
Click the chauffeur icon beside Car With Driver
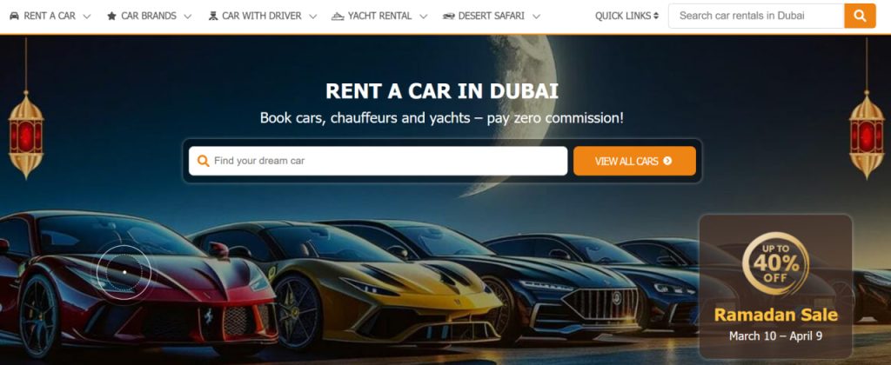click(213, 16)
